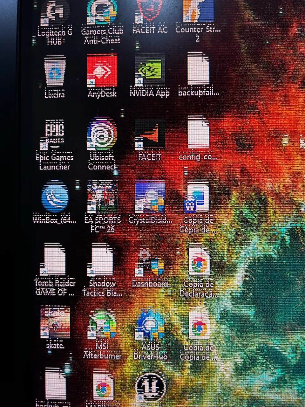Launch Gamers Club Anti-Cheat
The image size is (305, 407).
click(x=102, y=12)
